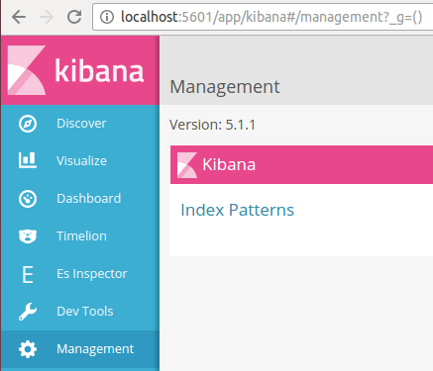
Task: Reload the page with refresh button
Action: (74, 17)
